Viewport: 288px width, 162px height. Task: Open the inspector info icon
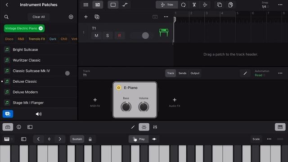(x=19, y=127)
